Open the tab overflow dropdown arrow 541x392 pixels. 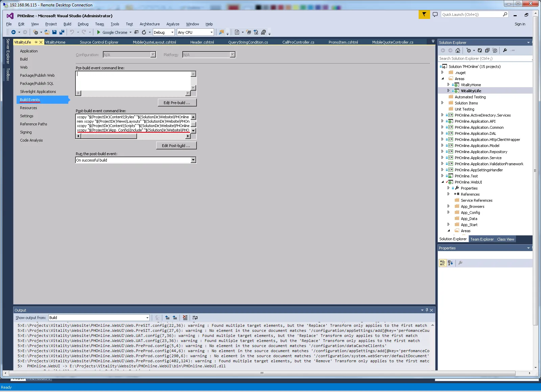tap(433, 42)
